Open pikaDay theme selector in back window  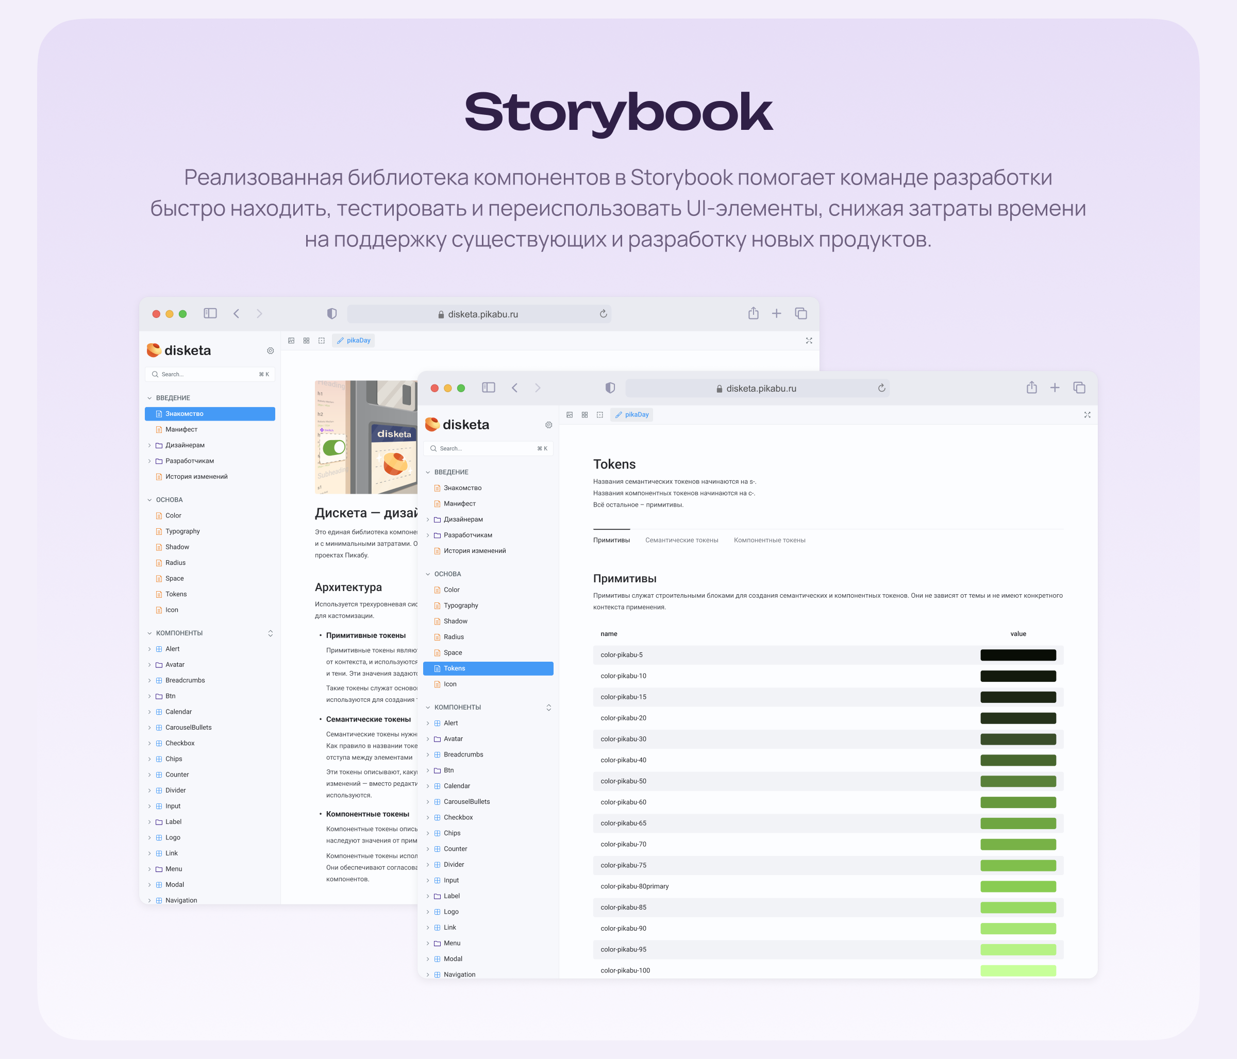click(354, 341)
